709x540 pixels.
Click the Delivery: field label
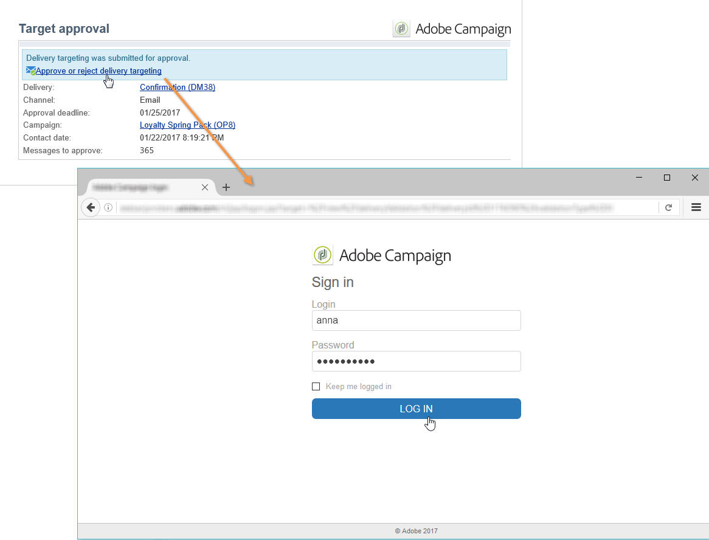click(38, 88)
